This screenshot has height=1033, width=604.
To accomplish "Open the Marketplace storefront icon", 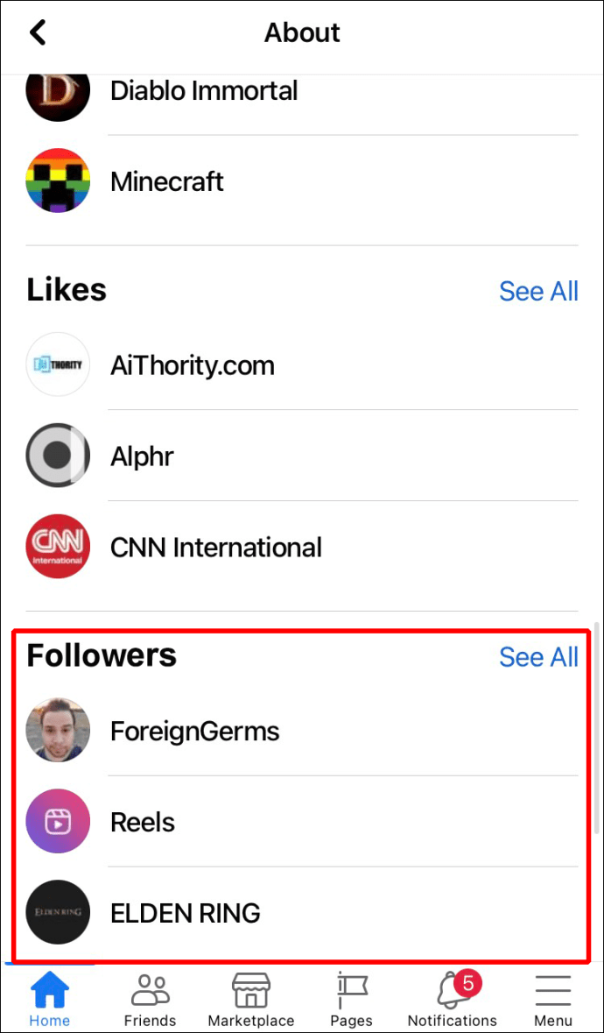I will click(x=250, y=990).
